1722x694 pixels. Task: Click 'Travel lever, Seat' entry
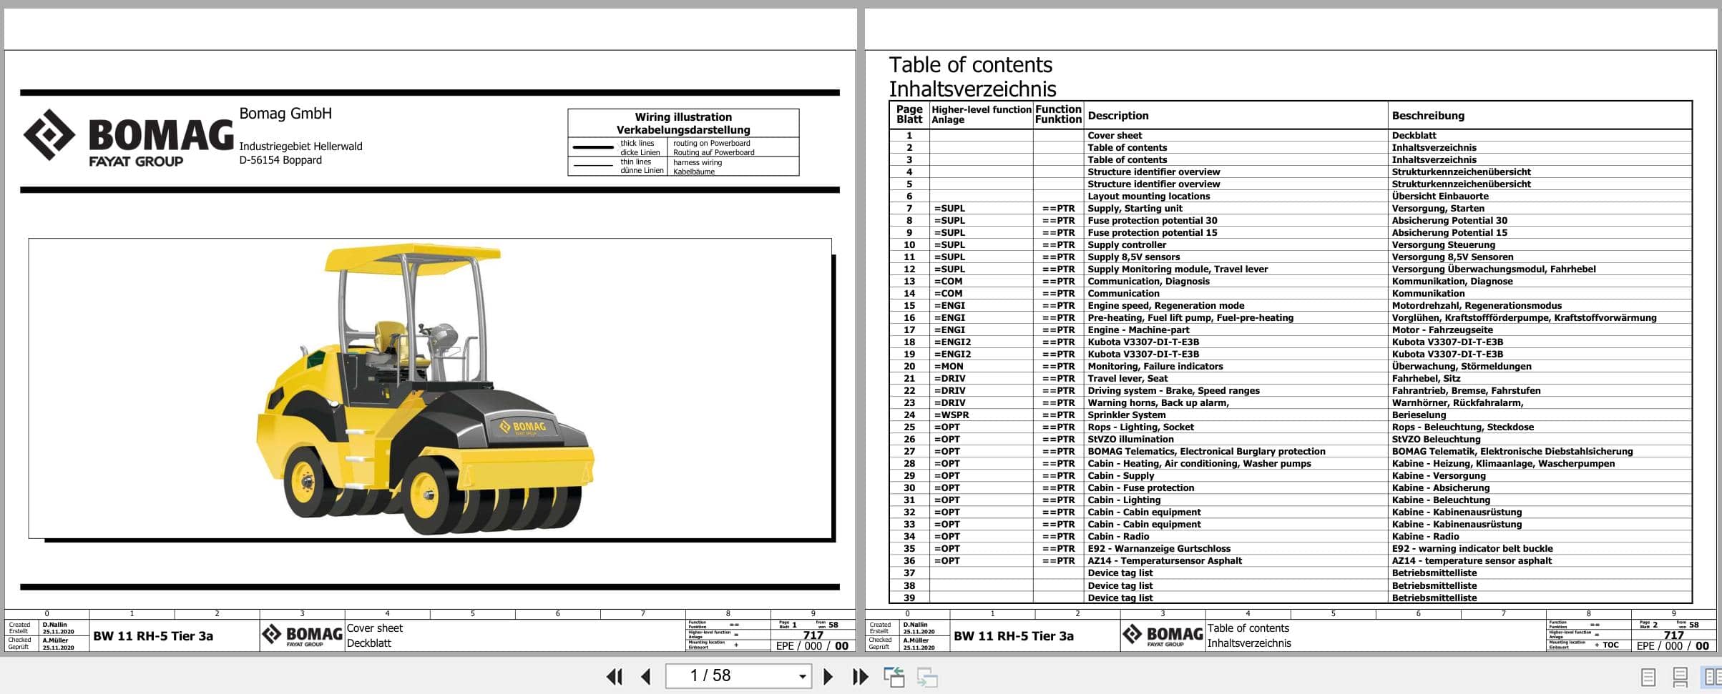pos(1127,379)
